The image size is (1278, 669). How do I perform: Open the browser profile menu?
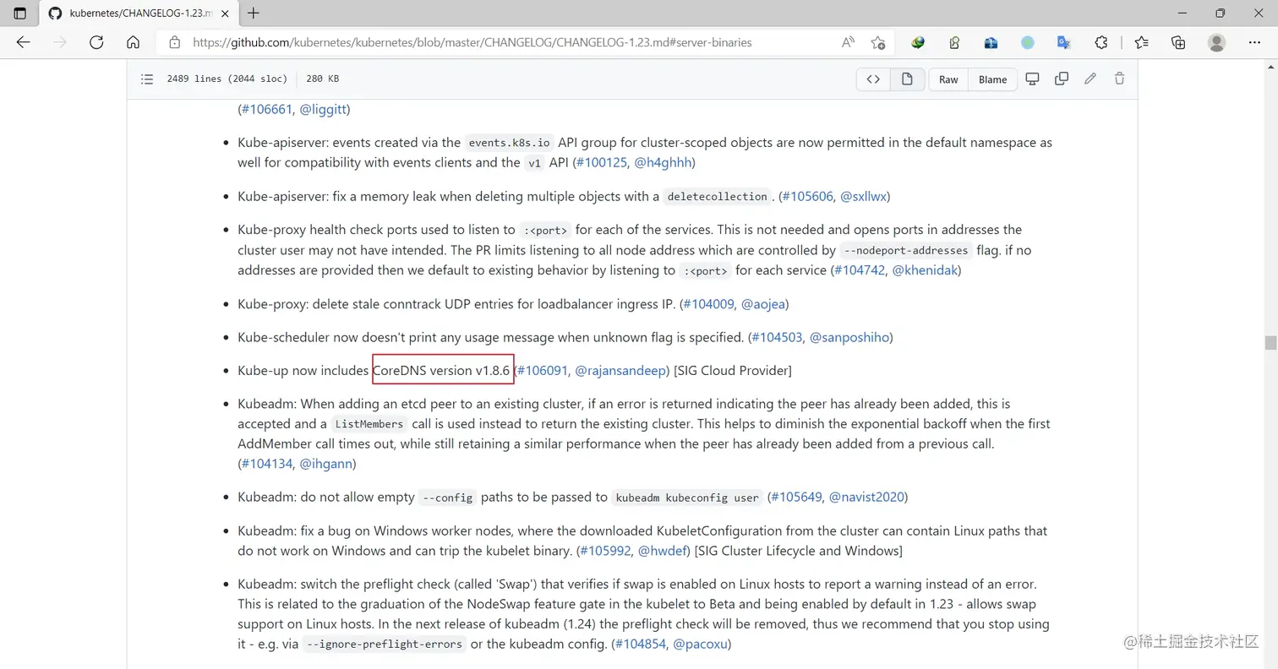pos(1216,42)
